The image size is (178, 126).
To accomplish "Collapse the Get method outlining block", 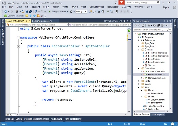I will coord(18,73).
